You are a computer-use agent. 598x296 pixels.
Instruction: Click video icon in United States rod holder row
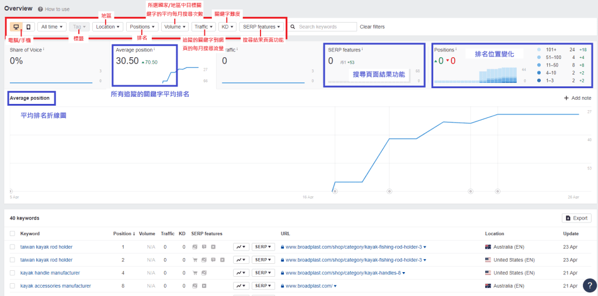tap(222, 260)
